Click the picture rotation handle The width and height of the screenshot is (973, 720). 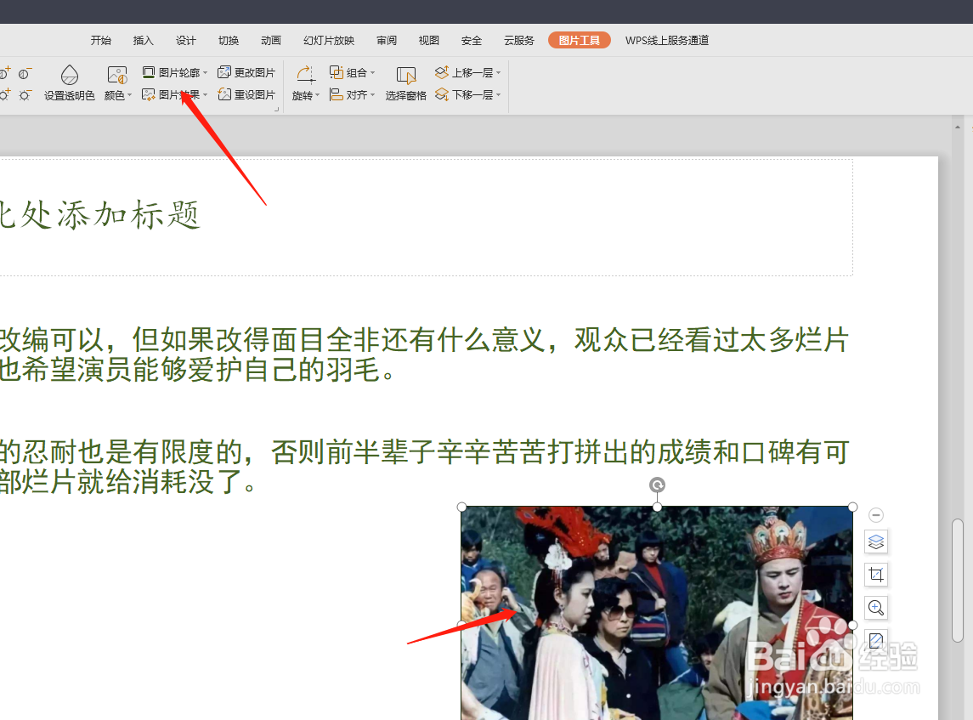(x=657, y=485)
